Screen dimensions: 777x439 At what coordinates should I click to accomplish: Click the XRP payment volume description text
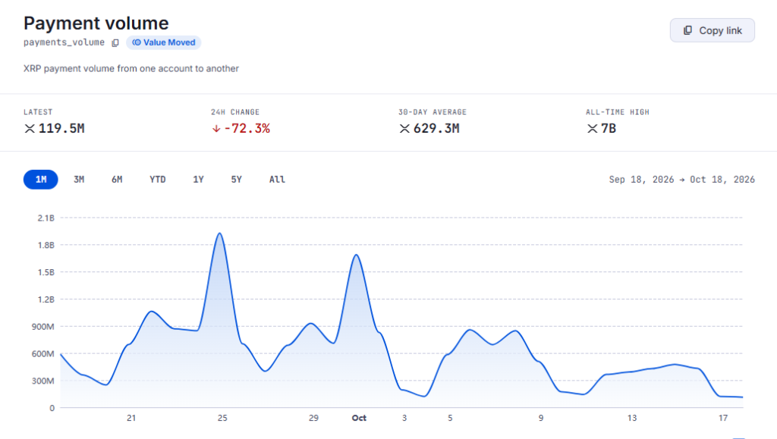click(x=131, y=68)
